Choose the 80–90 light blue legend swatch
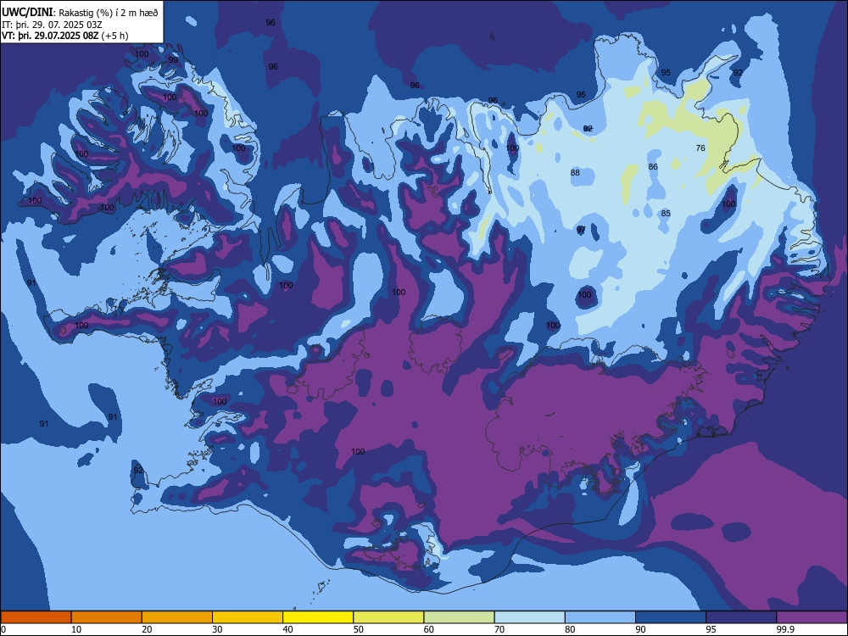Screen dimensions: 848x636 click(600, 617)
